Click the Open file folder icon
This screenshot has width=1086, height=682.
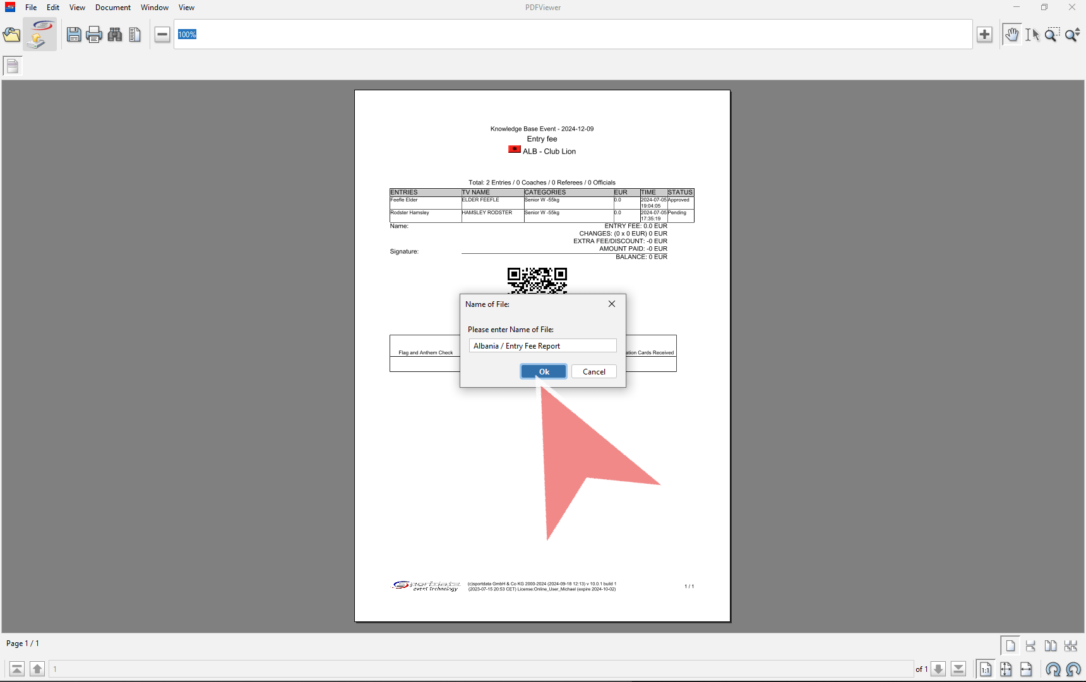11,35
